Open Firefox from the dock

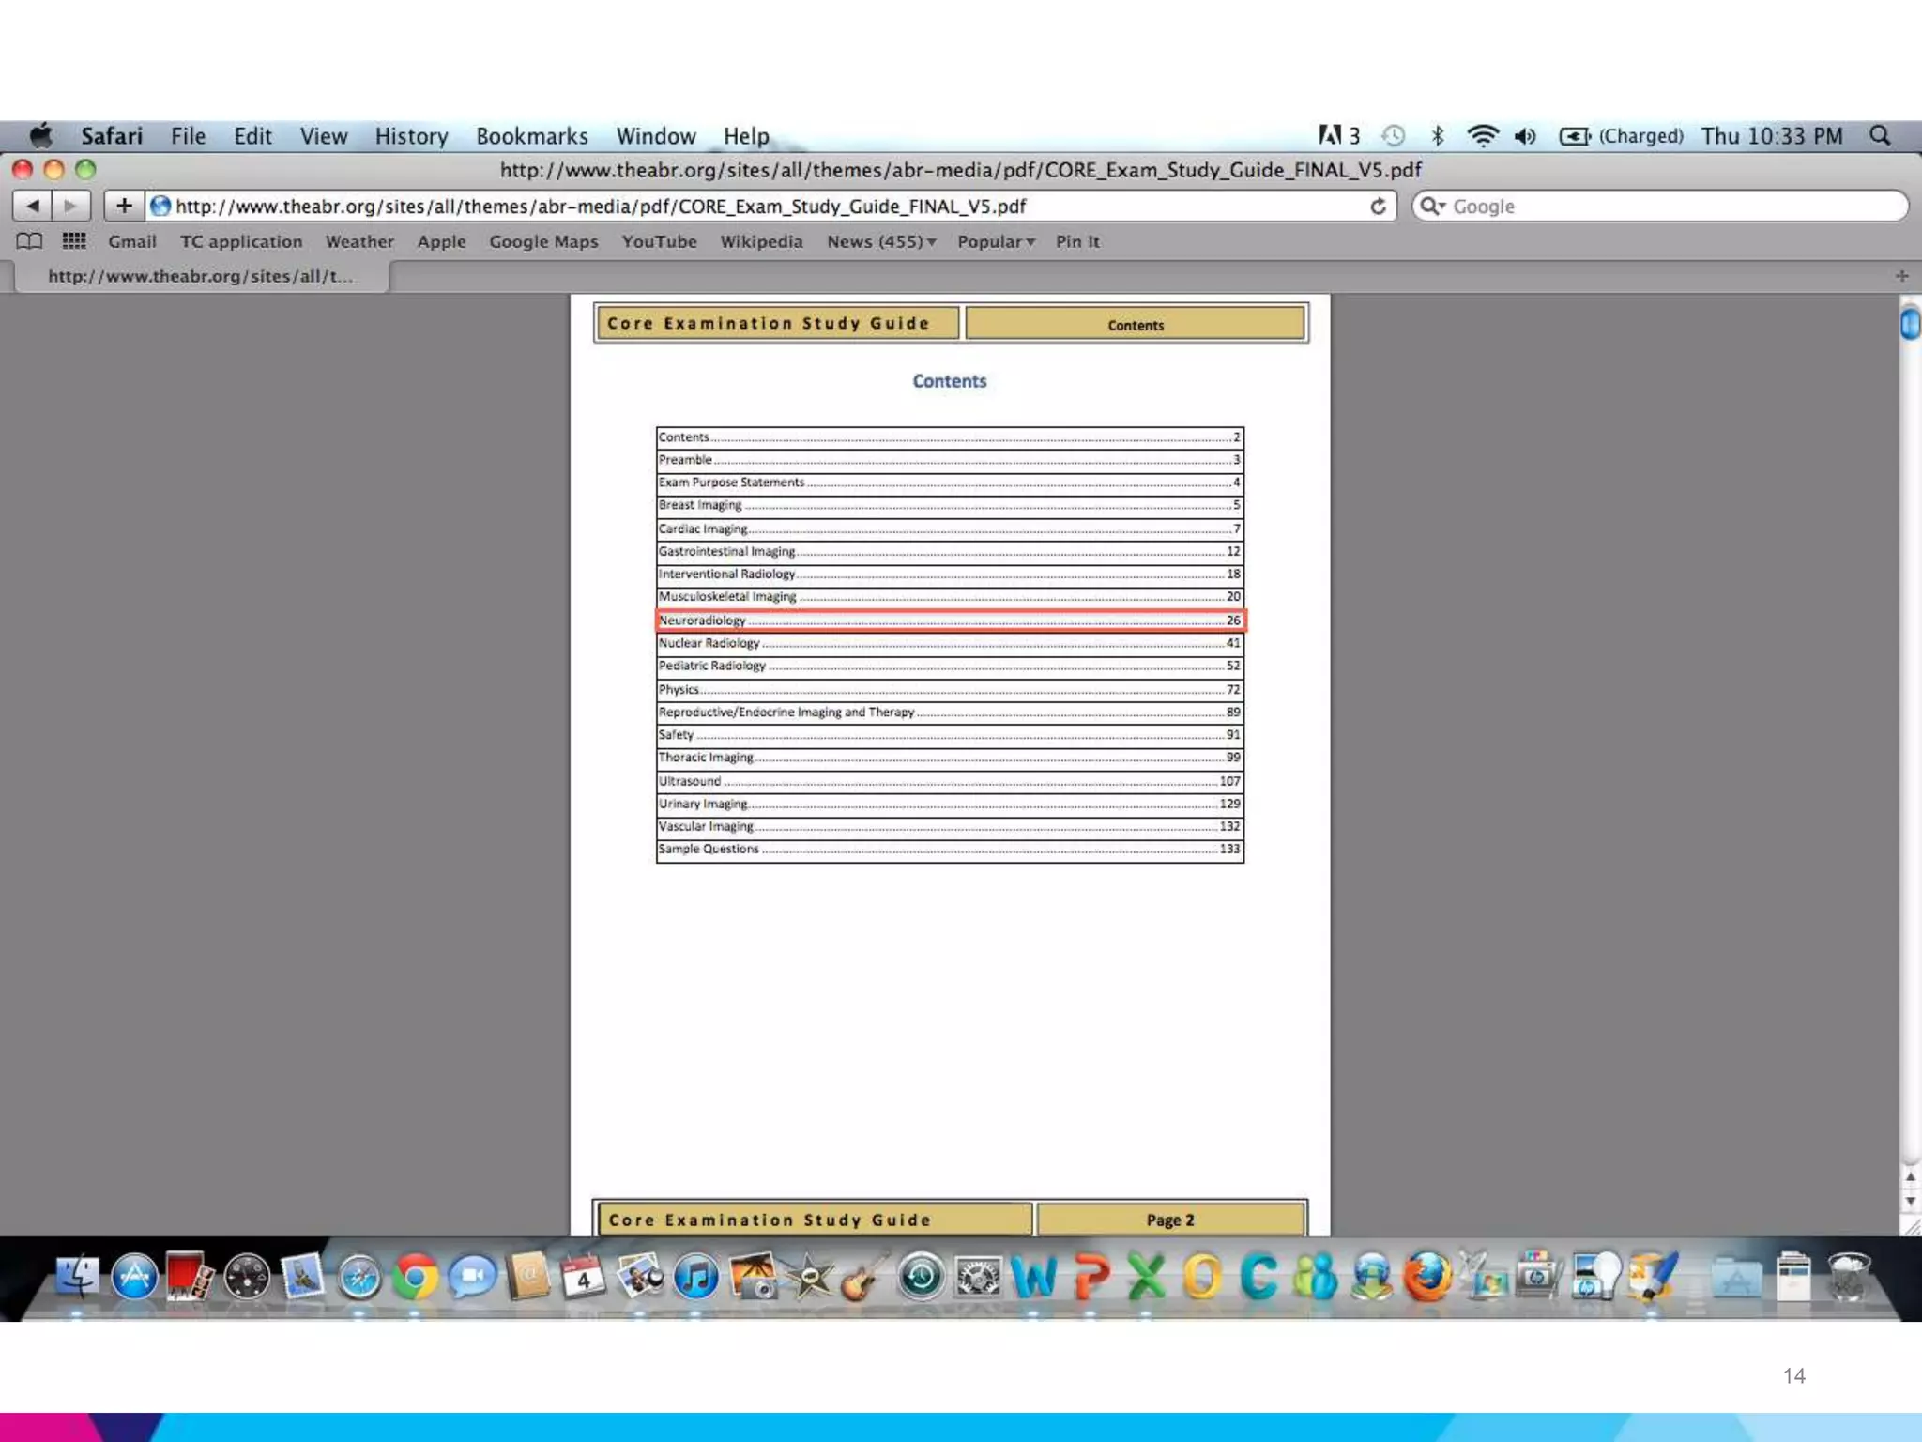(1426, 1278)
